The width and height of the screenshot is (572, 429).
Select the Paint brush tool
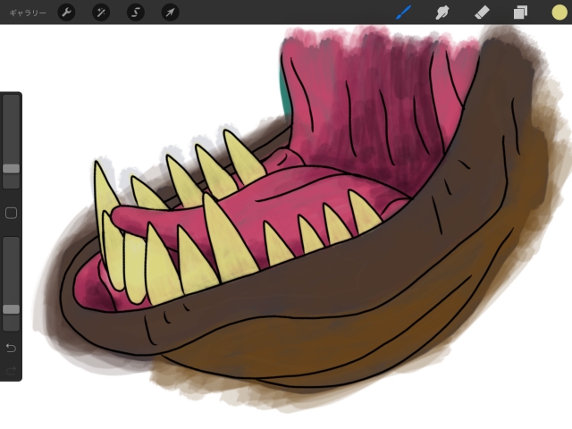tap(404, 13)
